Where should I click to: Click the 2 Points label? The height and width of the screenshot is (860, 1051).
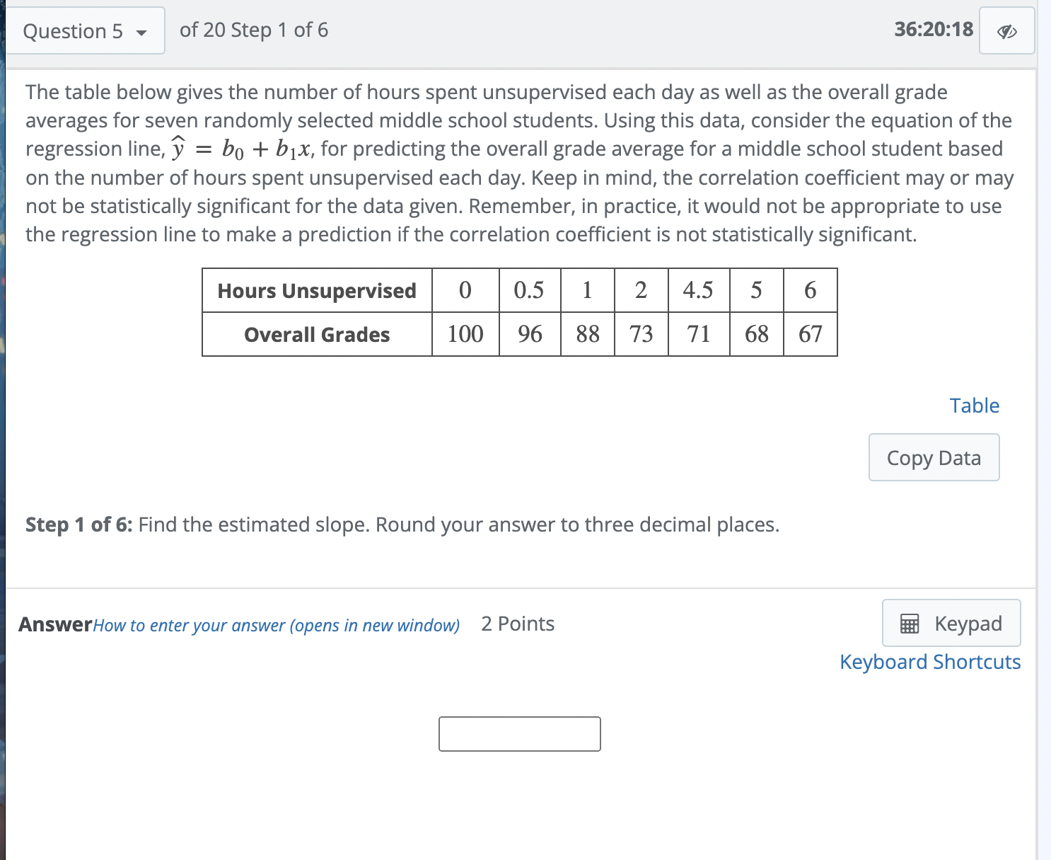point(518,624)
